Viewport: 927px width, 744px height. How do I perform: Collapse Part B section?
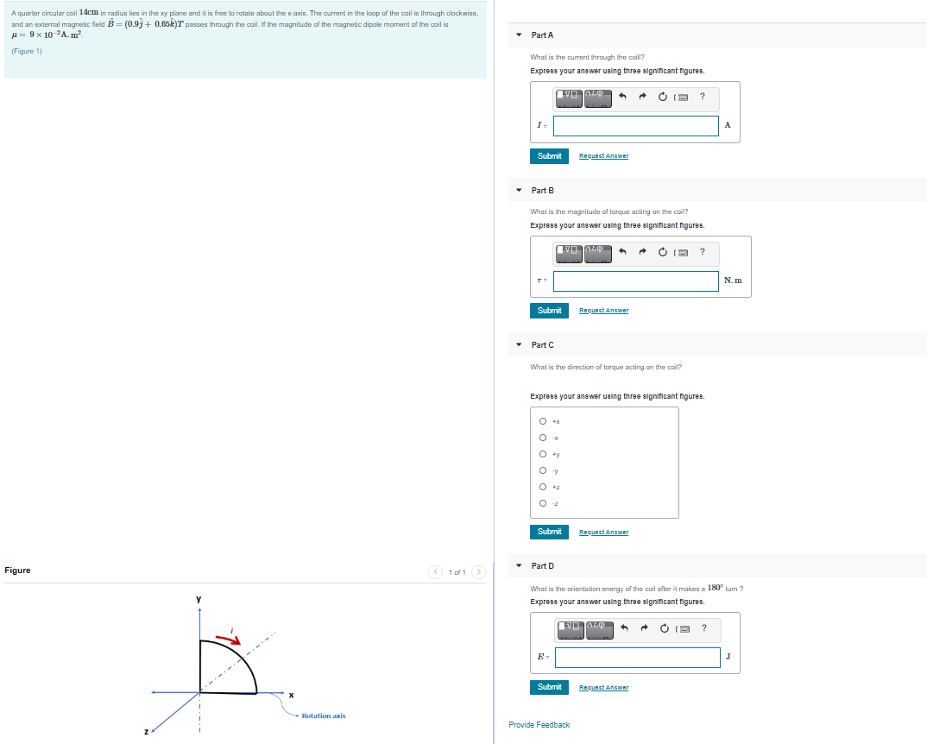tap(519, 191)
